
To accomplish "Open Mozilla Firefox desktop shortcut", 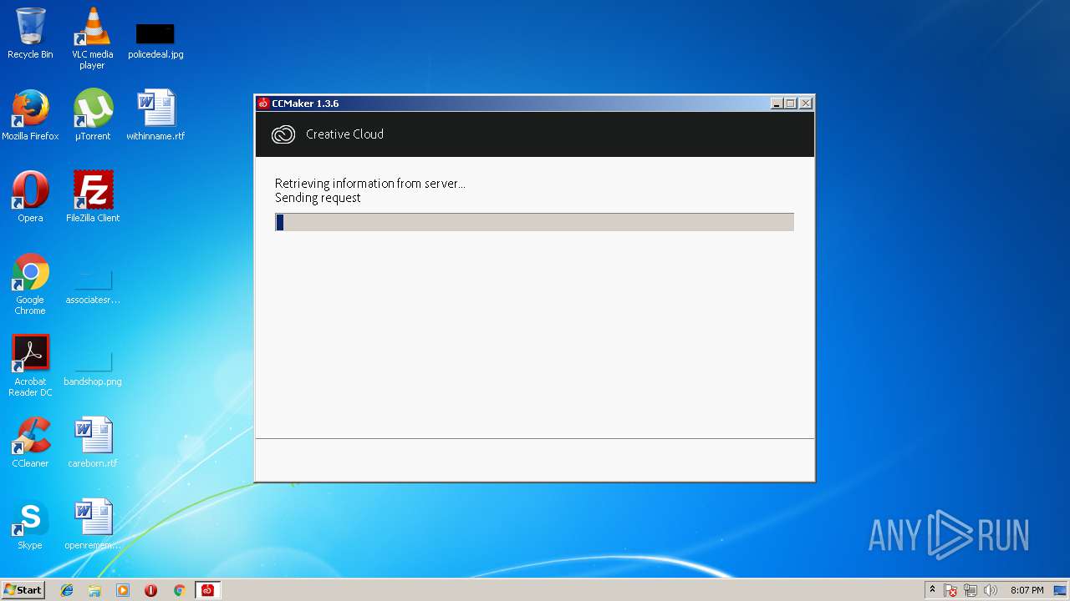I will (30, 115).
